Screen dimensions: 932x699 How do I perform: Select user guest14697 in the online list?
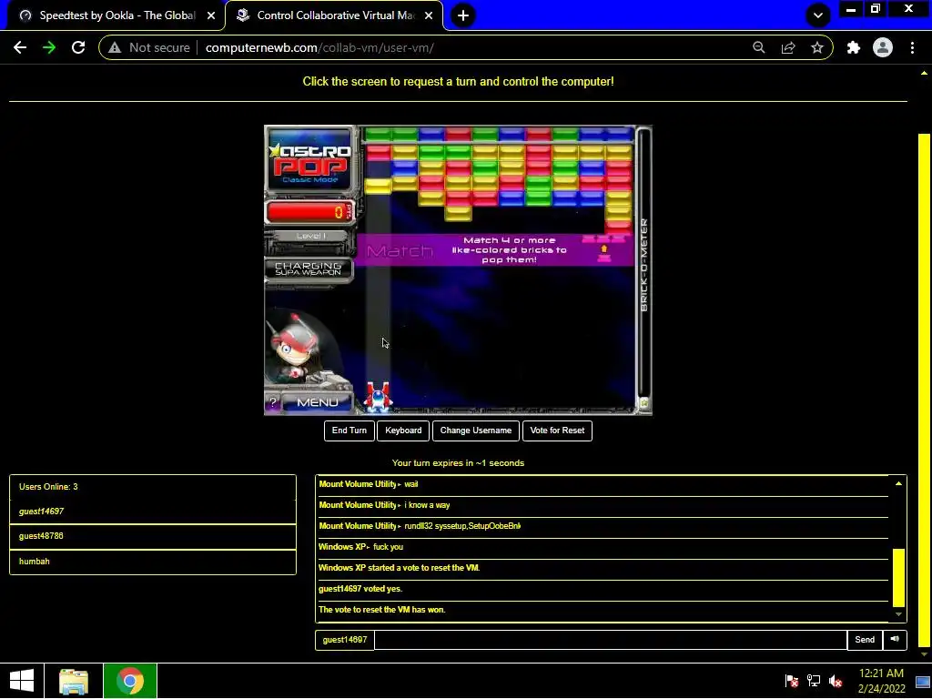coord(153,512)
